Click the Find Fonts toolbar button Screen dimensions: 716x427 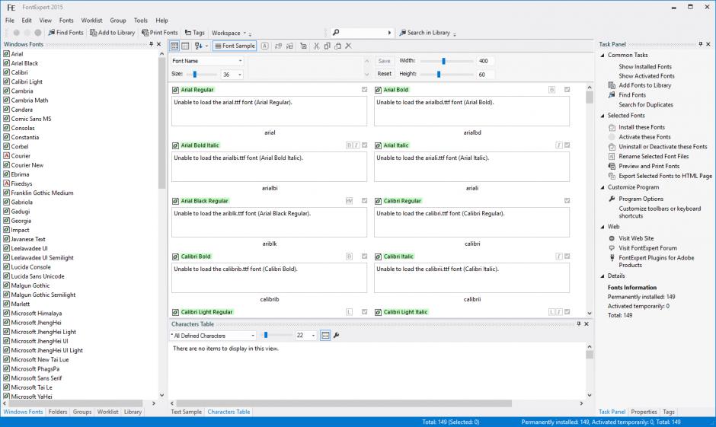click(x=66, y=33)
